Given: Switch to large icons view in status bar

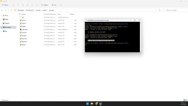Looking at the screenshot, I should (x=187, y=100).
